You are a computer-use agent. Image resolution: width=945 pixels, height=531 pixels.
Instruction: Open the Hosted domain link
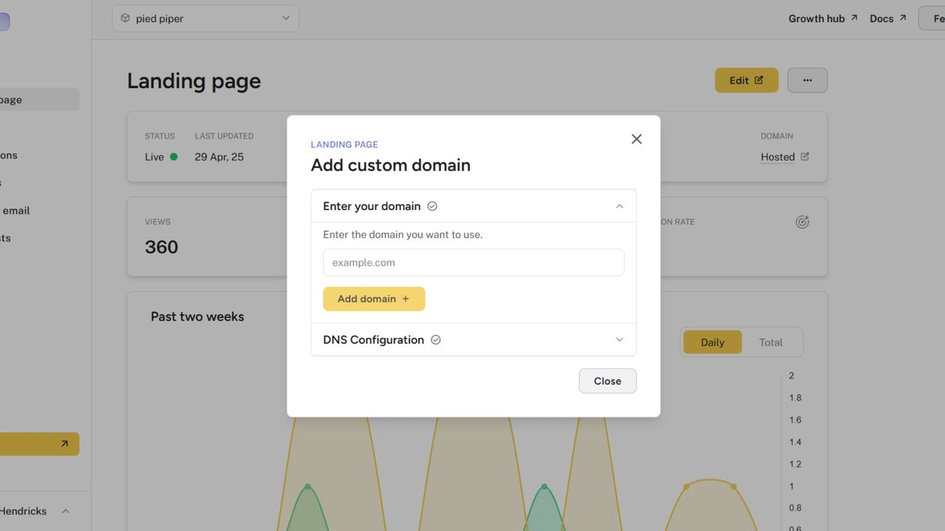778,156
